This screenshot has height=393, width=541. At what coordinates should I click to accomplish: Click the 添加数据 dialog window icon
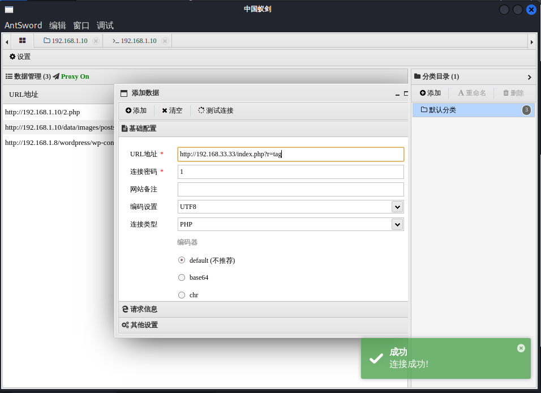pyautogui.click(x=124, y=93)
